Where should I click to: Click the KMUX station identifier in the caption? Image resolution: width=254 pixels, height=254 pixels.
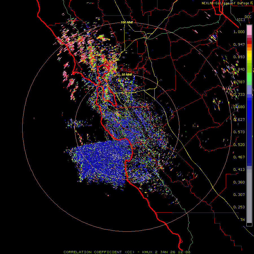tap(147, 252)
